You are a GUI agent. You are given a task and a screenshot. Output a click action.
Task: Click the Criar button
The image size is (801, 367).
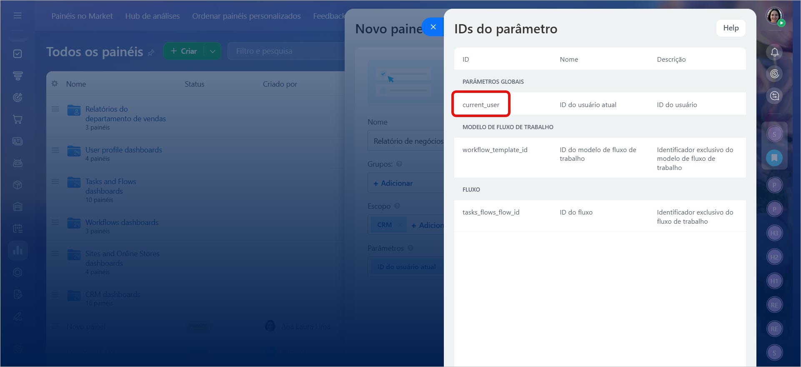pyautogui.click(x=184, y=51)
